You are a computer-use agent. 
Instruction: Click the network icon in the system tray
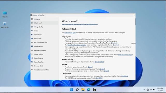(148, 90)
